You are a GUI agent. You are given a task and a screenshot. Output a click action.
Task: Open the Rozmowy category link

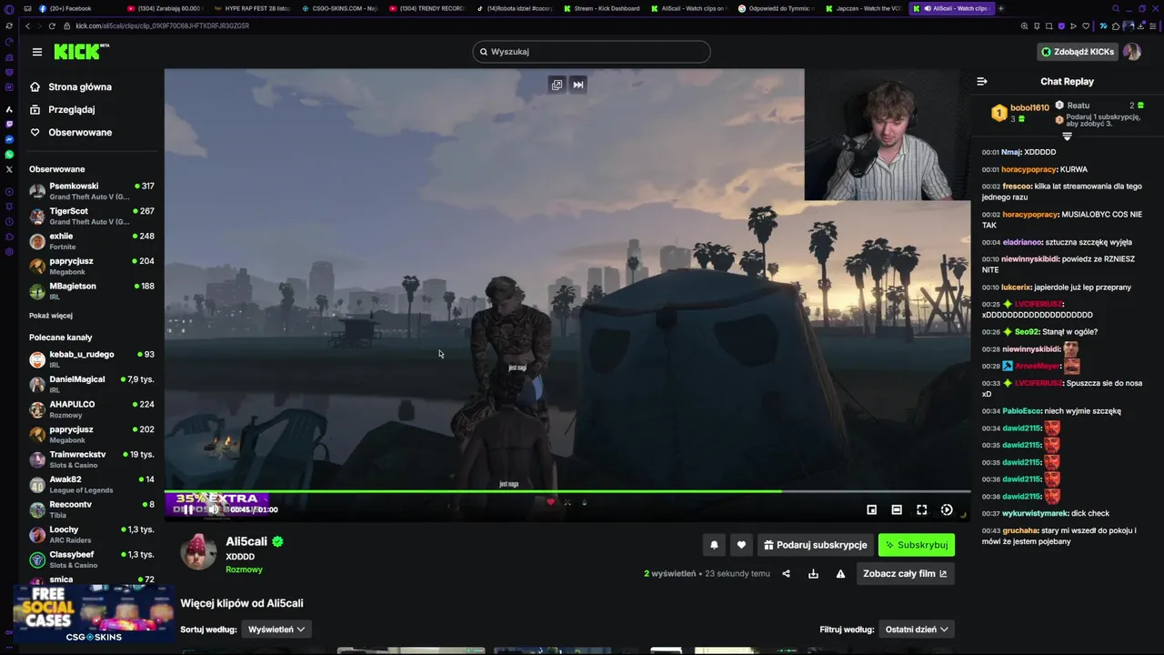[x=244, y=569]
